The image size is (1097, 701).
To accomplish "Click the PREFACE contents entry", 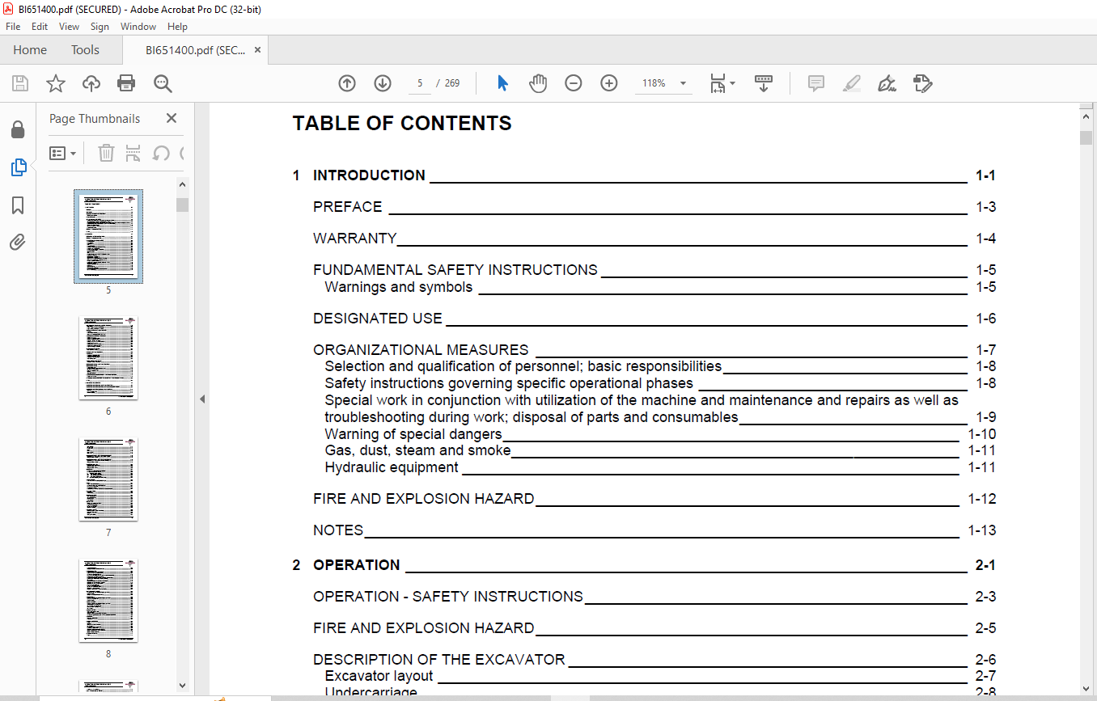I will click(654, 207).
